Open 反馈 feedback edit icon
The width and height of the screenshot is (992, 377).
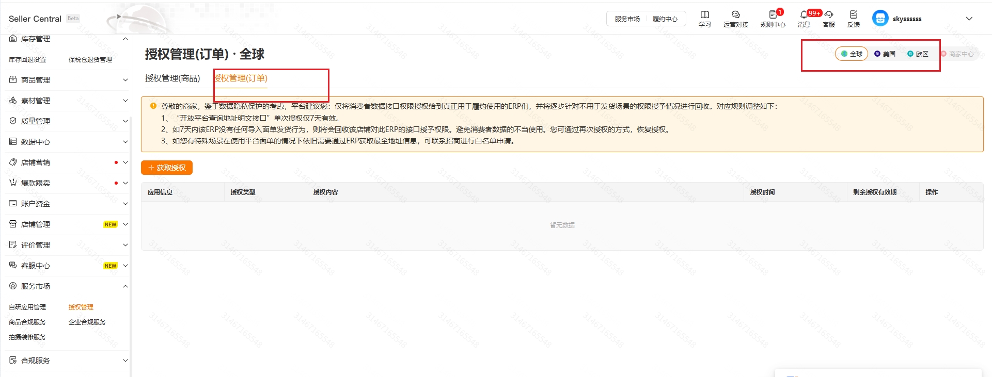(854, 14)
